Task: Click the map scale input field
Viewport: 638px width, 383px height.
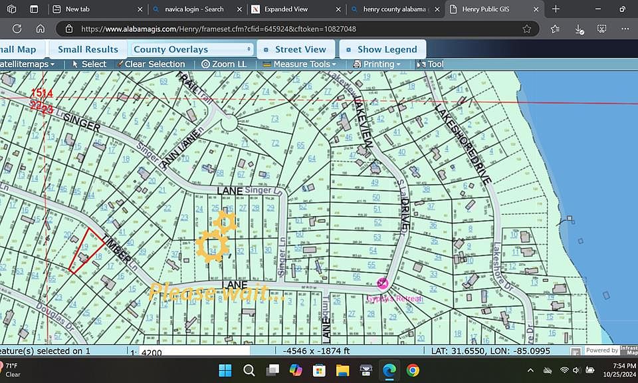Action: [x=193, y=350]
